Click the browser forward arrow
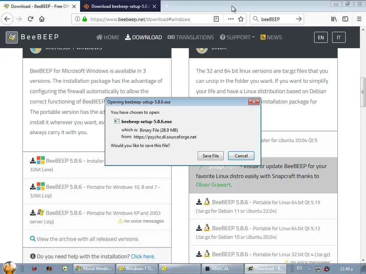 (19, 19)
